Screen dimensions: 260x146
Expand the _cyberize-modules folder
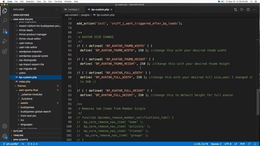pos(36,94)
